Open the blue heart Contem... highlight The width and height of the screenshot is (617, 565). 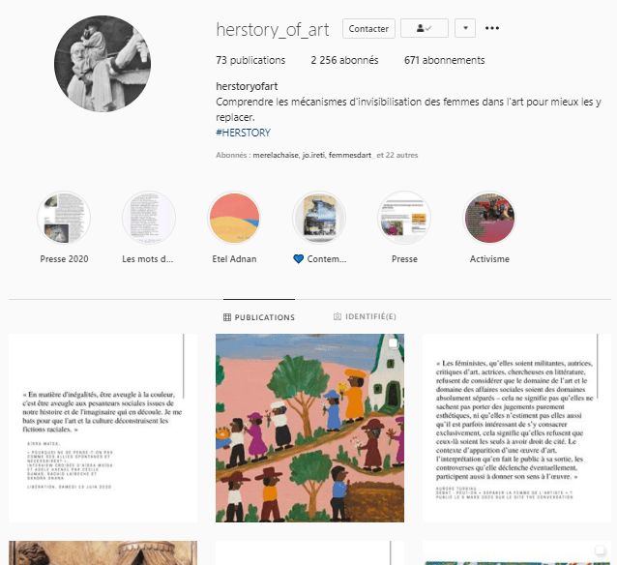319,218
